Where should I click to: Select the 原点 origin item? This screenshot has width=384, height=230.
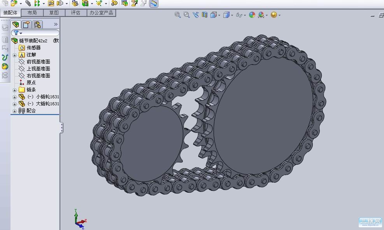[x=31, y=83]
